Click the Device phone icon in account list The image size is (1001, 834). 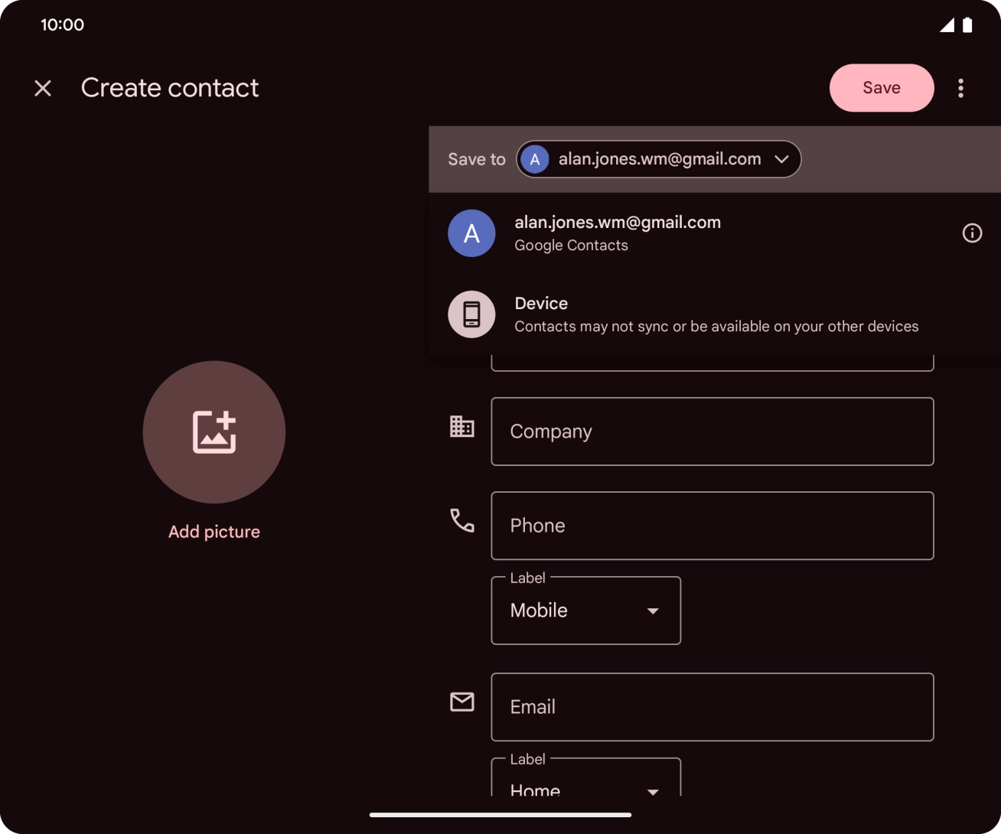click(471, 314)
